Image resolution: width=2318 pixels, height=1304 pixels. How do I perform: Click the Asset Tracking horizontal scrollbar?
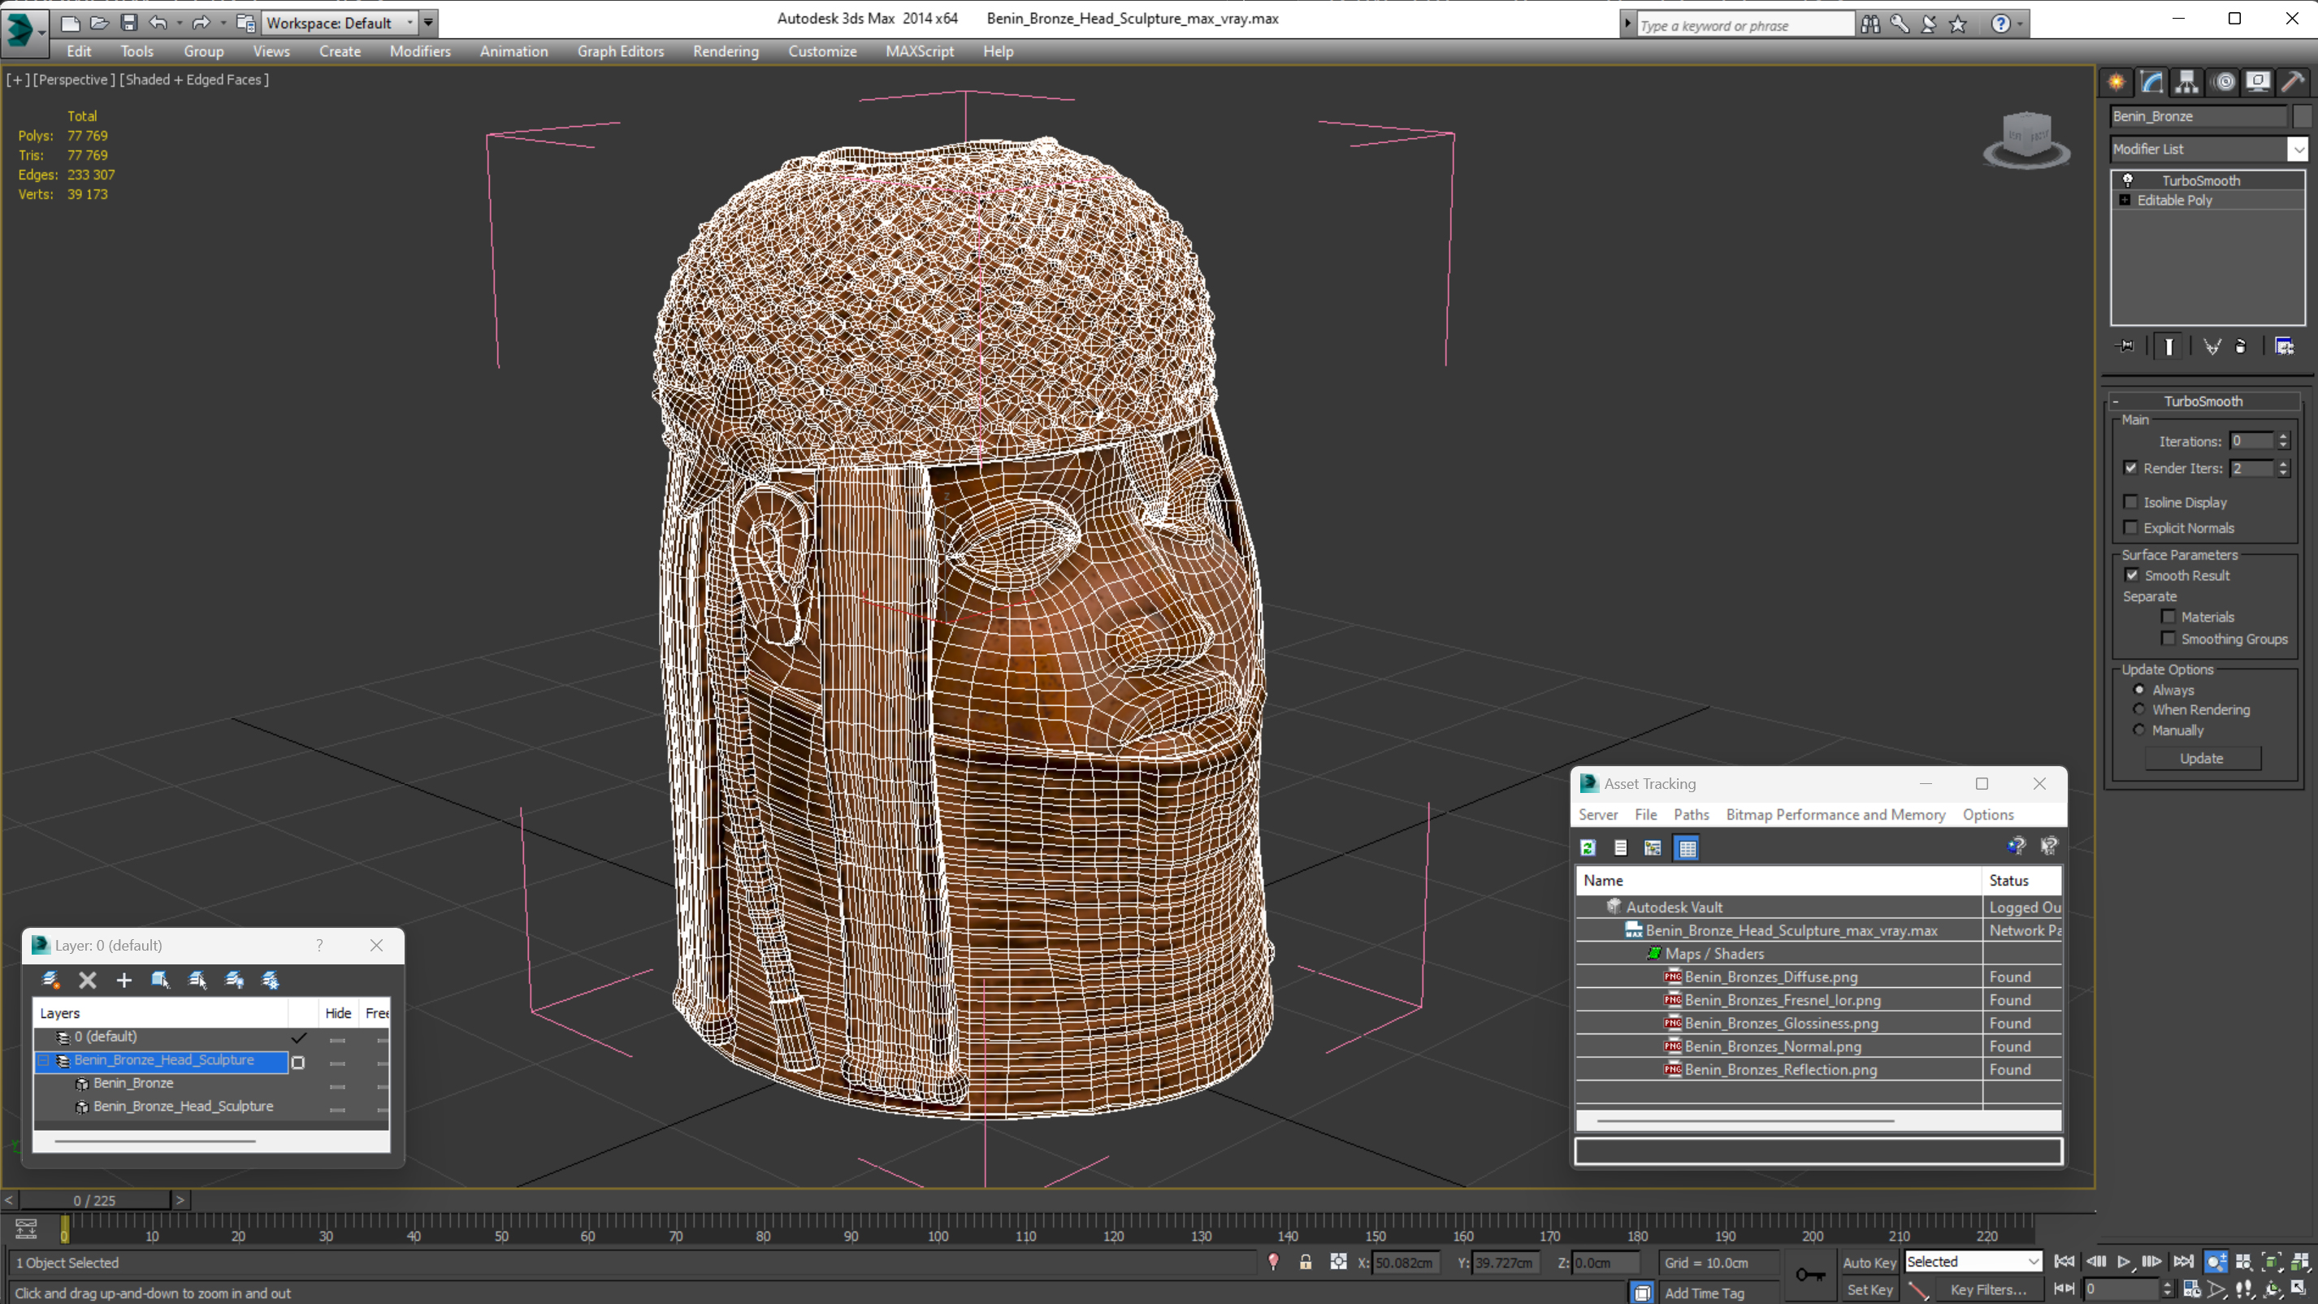[1745, 1120]
